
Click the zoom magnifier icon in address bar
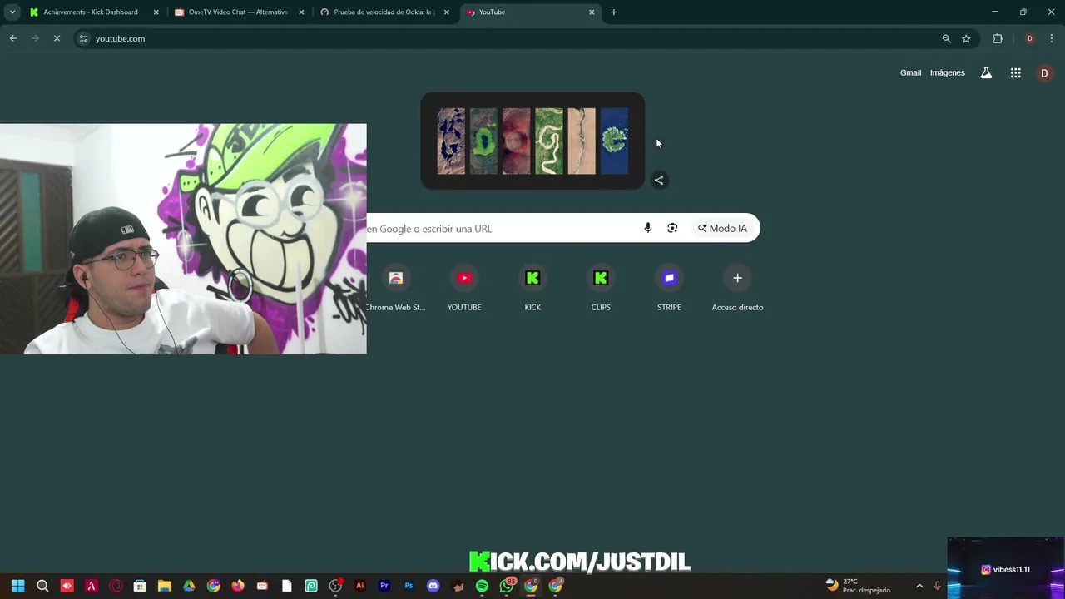pyautogui.click(x=946, y=38)
